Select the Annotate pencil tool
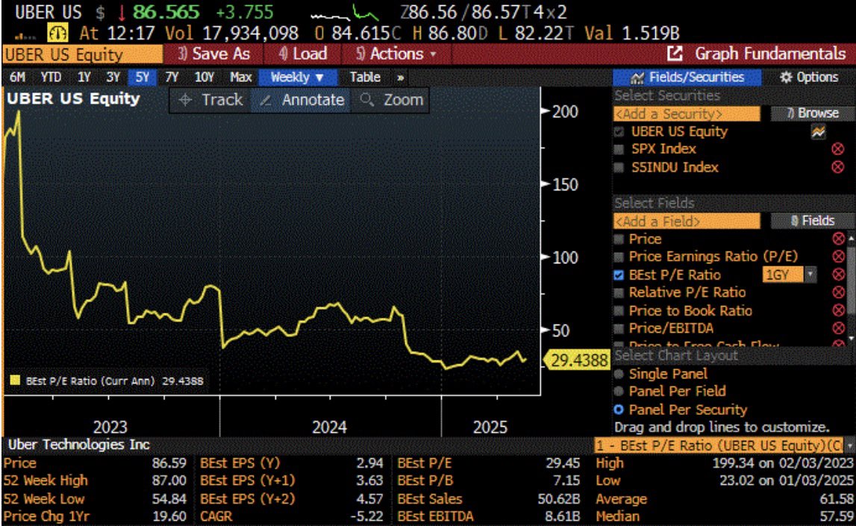This screenshot has height=526, width=856. [265, 101]
